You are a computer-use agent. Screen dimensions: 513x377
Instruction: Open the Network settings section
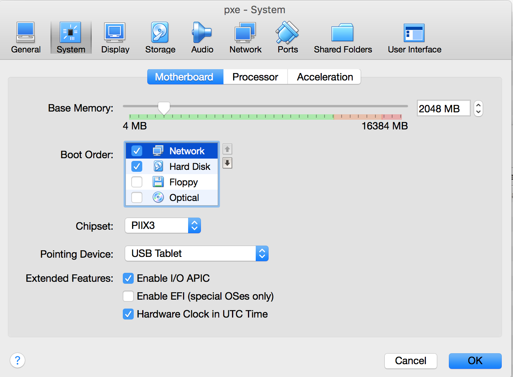245,37
